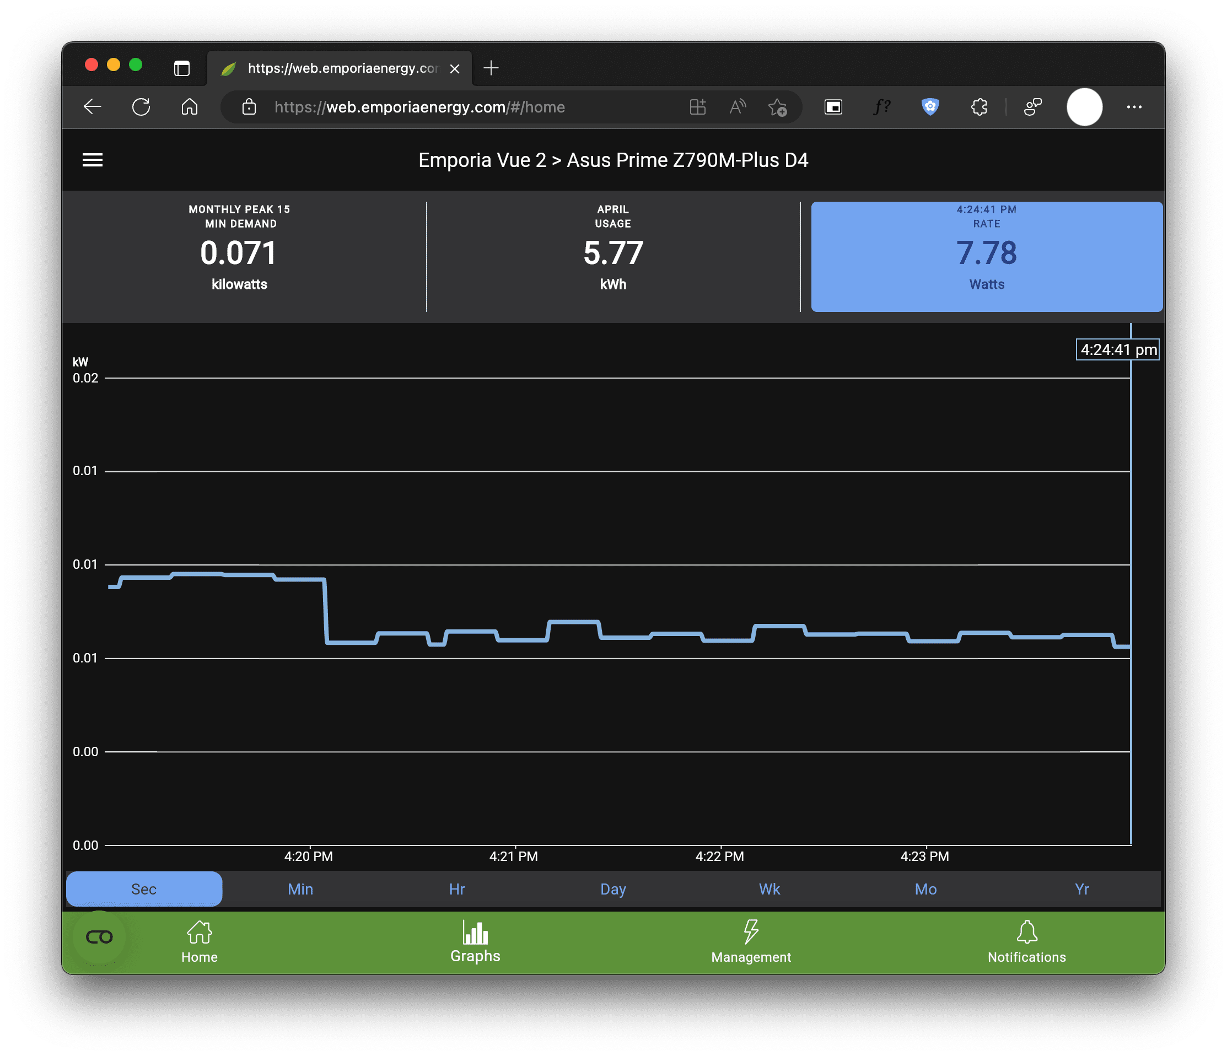
Task: Open the browser settings ellipsis menu
Action: pos(1134,107)
